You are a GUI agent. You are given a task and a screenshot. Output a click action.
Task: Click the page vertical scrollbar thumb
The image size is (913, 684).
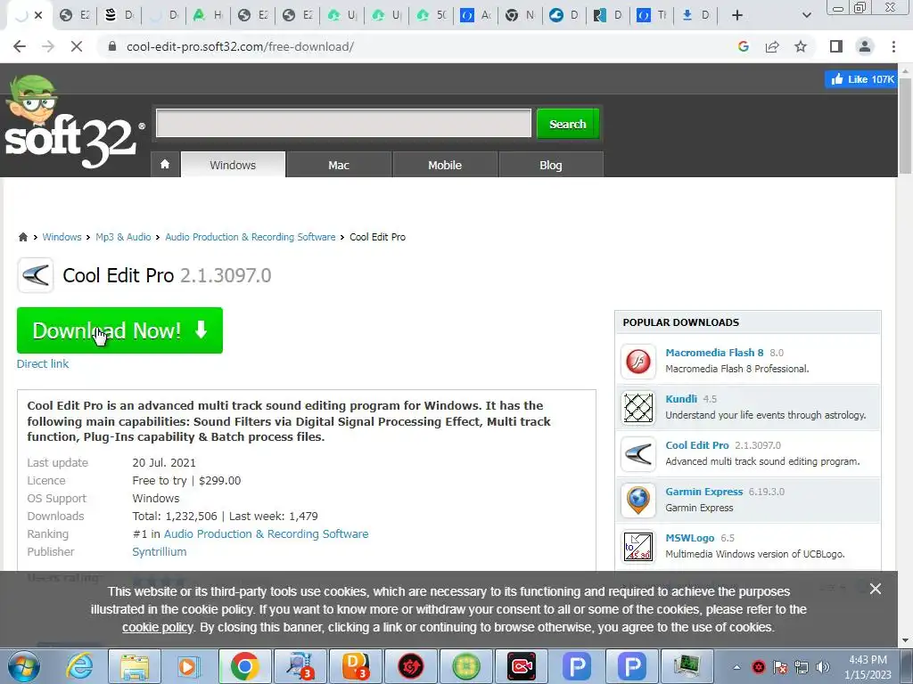905,125
